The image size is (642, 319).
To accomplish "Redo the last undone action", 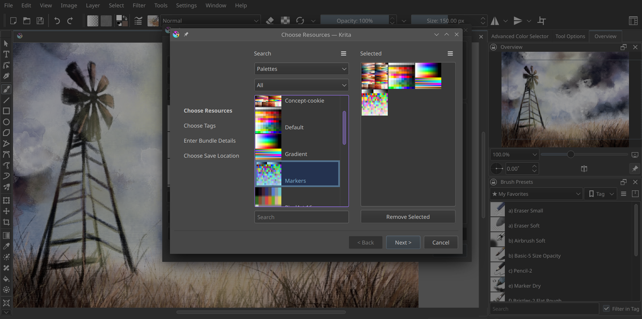I will 70,21.
